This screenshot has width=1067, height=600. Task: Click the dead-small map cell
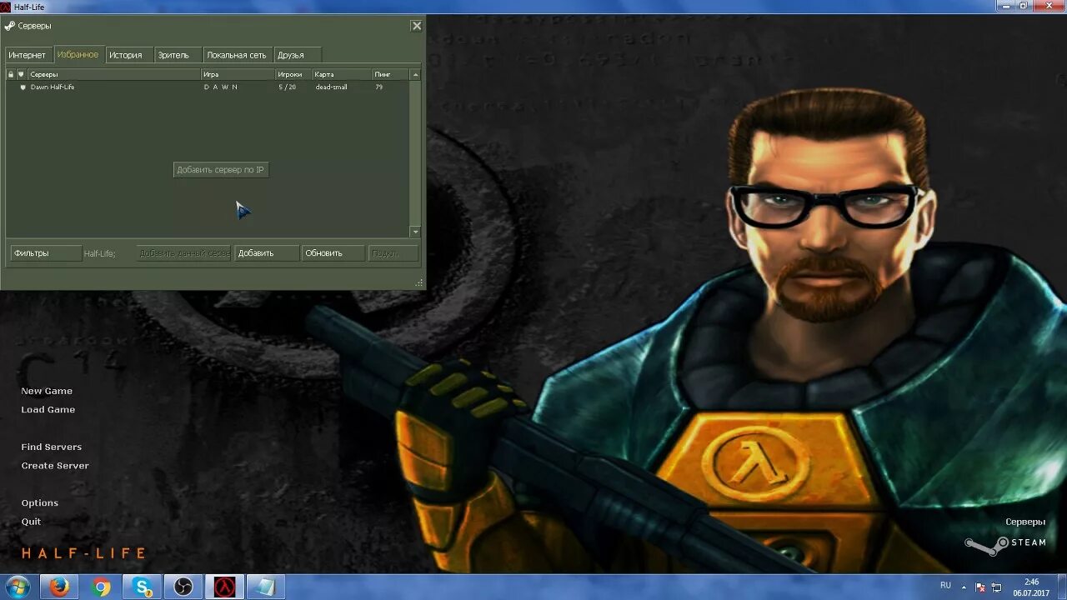(331, 87)
